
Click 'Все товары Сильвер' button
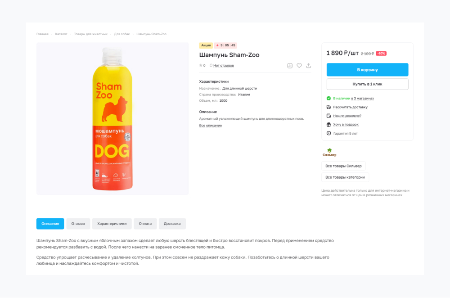tap(343, 166)
